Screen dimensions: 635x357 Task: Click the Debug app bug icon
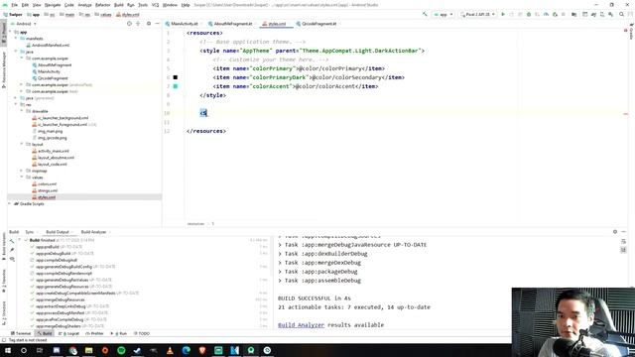tap(529, 15)
